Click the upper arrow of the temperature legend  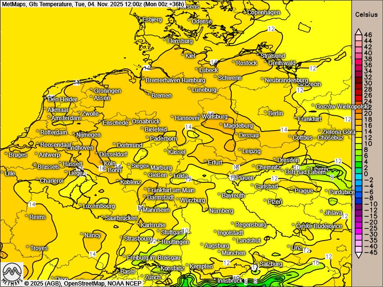coord(358,32)
